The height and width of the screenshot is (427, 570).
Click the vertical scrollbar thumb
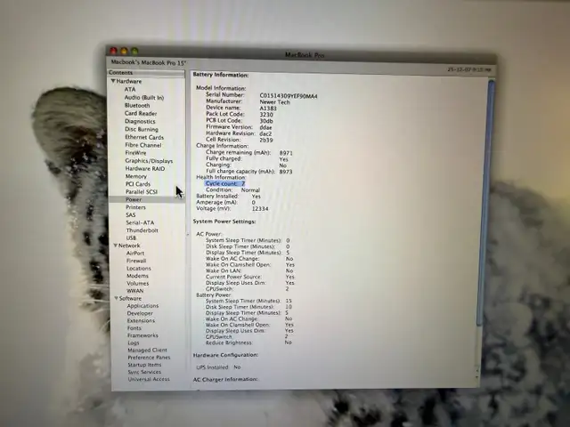tap(484, 202)
